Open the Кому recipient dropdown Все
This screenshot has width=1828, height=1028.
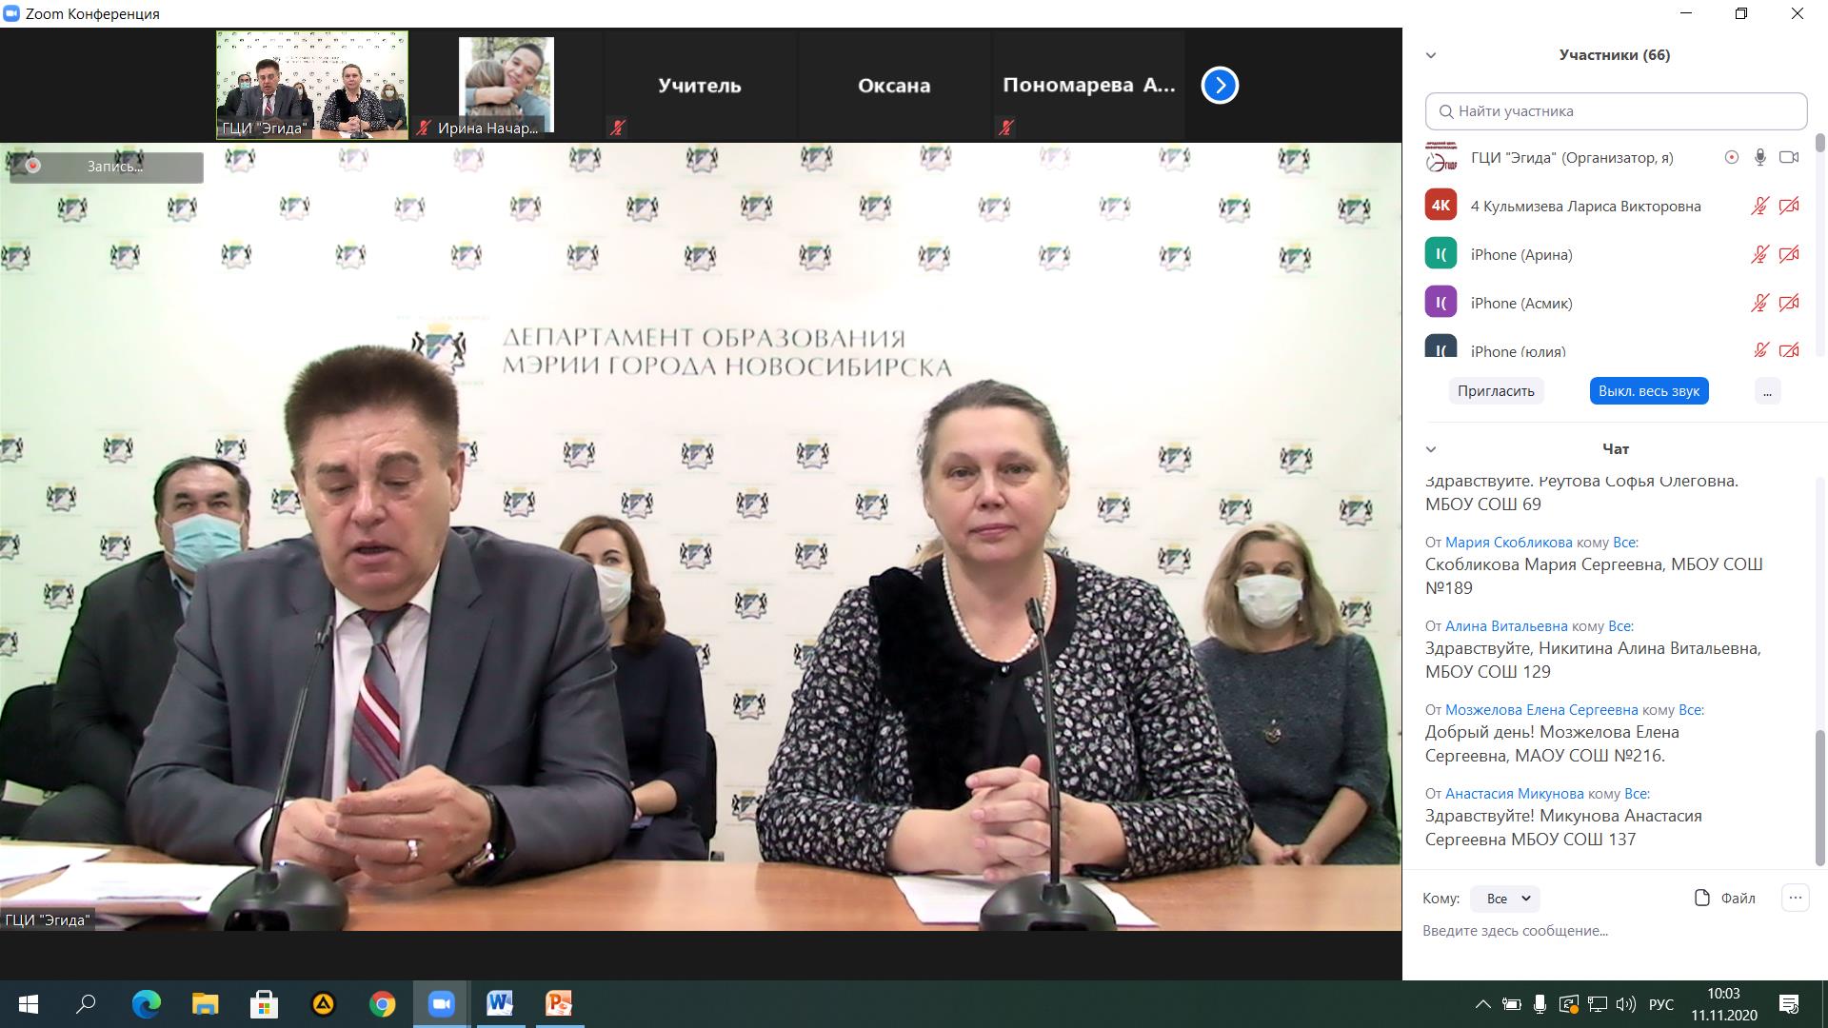1504,899
